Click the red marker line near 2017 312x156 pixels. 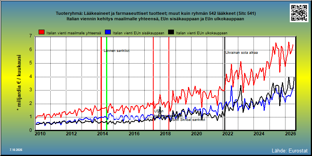pos(153,83)
